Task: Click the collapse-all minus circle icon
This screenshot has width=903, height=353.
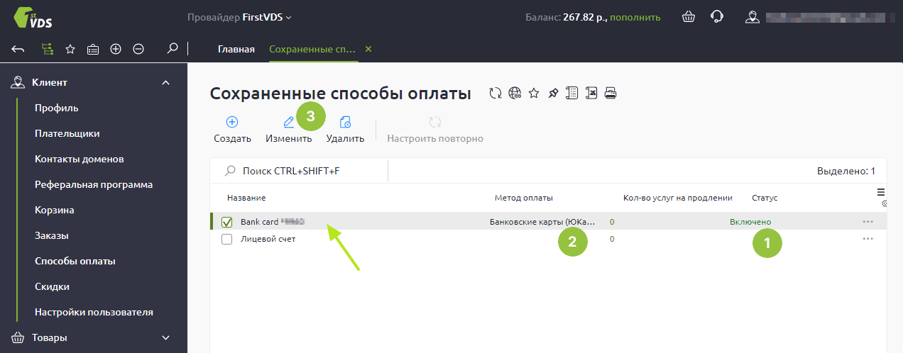Action: click(138, 49)
